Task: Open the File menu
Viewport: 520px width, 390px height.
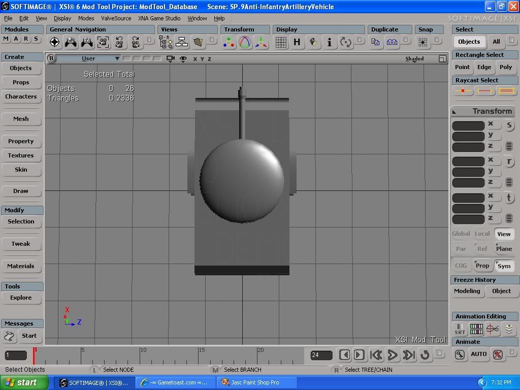Action: click(x=8, y=18)
